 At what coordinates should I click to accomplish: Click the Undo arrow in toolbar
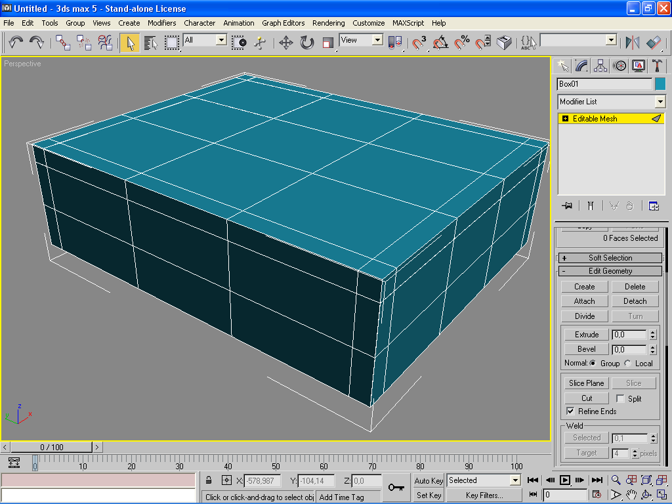16,43
